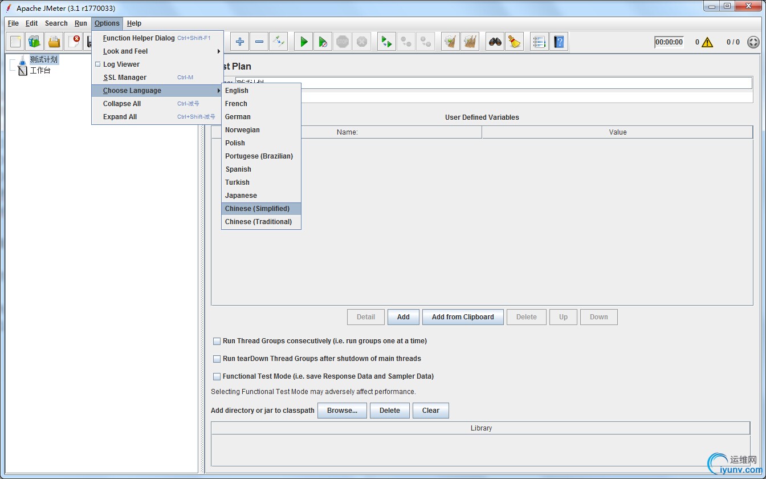Open the Templates toolbar icon

tap(35, 42)
